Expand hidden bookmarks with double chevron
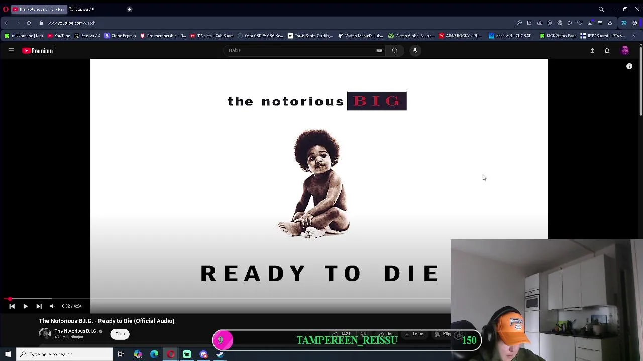The width and height of the screenshot is (643, 361). click(634, 36)
